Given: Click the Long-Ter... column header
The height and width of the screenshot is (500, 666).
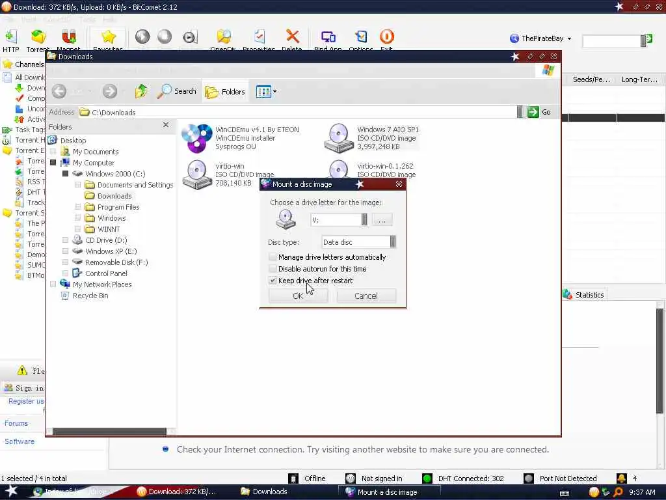Looking at the screenshot, I should 639,79.
